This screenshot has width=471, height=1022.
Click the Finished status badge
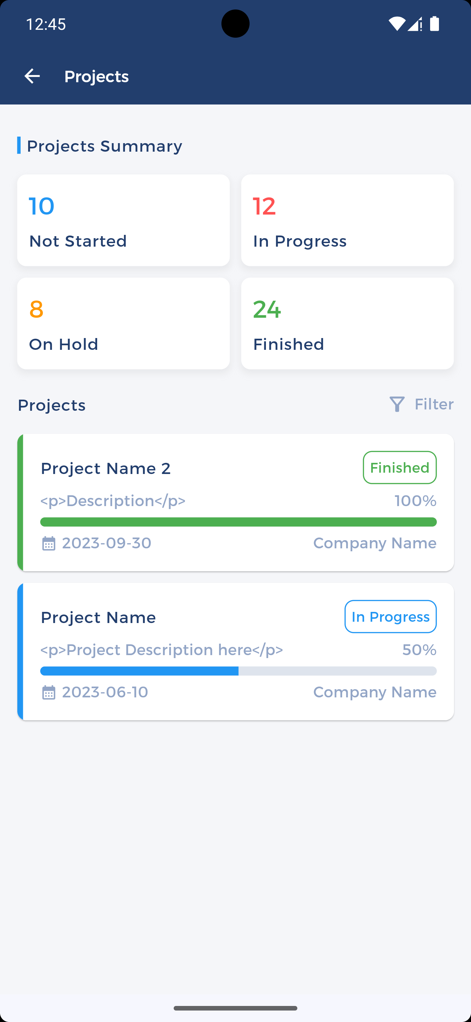399,467
